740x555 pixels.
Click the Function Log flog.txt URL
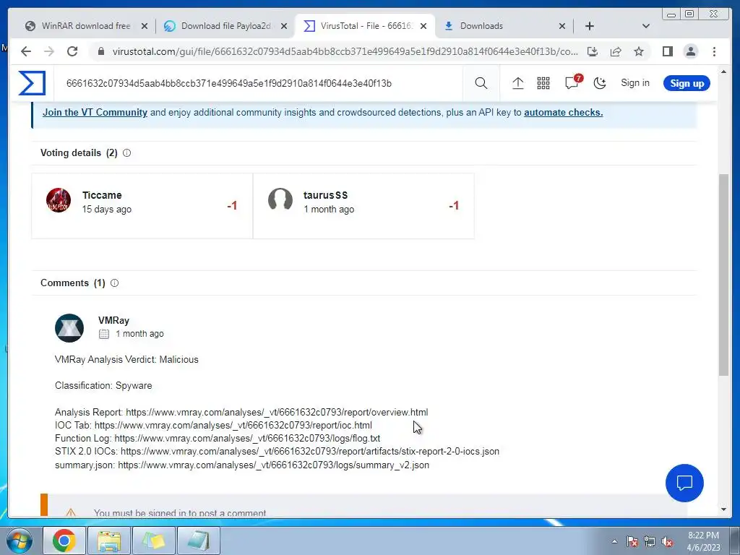247,439
